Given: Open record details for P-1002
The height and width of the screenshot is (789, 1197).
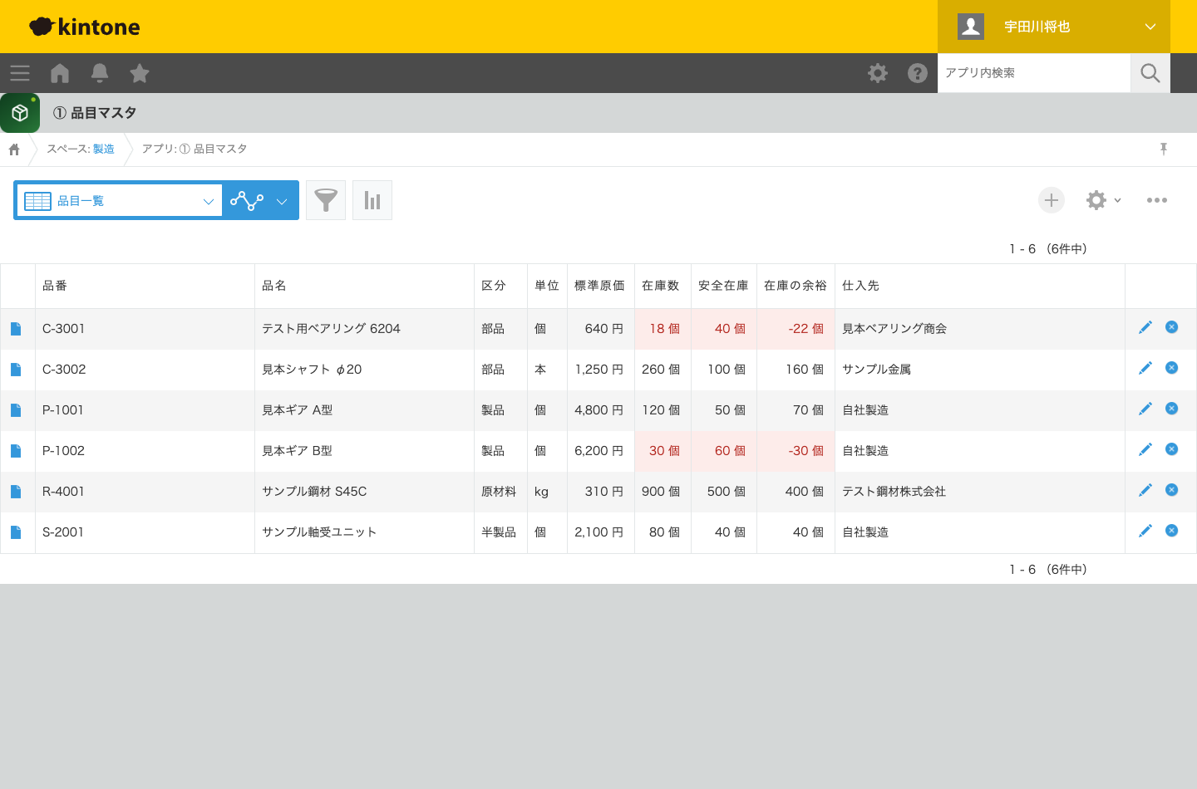Looking at the screenshot, I should 16,451.
